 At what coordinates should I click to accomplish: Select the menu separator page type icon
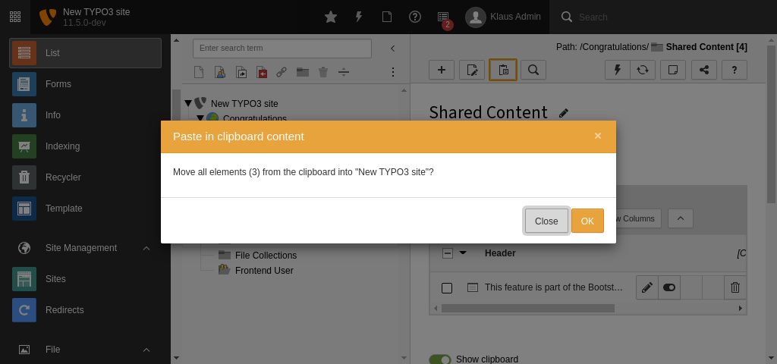coord(344,72)
